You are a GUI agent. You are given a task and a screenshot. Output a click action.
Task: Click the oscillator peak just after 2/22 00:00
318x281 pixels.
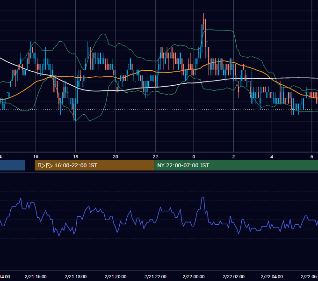click(x=202, y=197)
